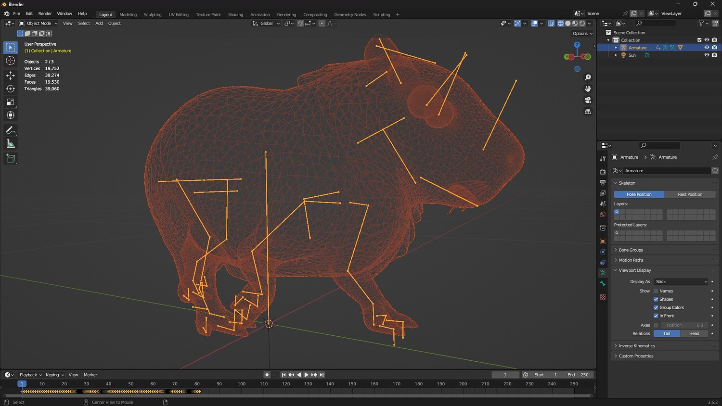This screenshot has height=406, width=722.
Task: Open the Render menu
Action: 45,13
